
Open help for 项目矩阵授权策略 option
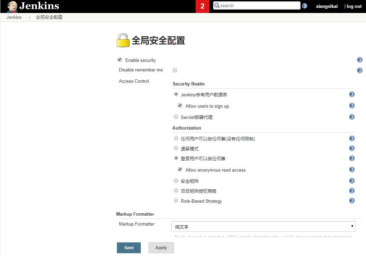(x=352, y=191)
